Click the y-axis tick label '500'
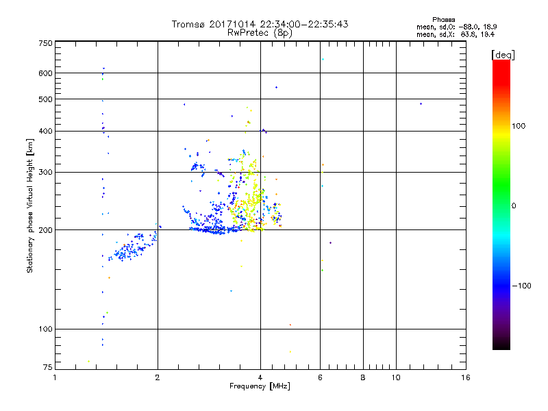 pos(45,99)
